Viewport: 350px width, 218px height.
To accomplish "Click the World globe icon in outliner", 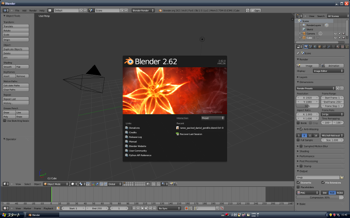I will 304,29.
